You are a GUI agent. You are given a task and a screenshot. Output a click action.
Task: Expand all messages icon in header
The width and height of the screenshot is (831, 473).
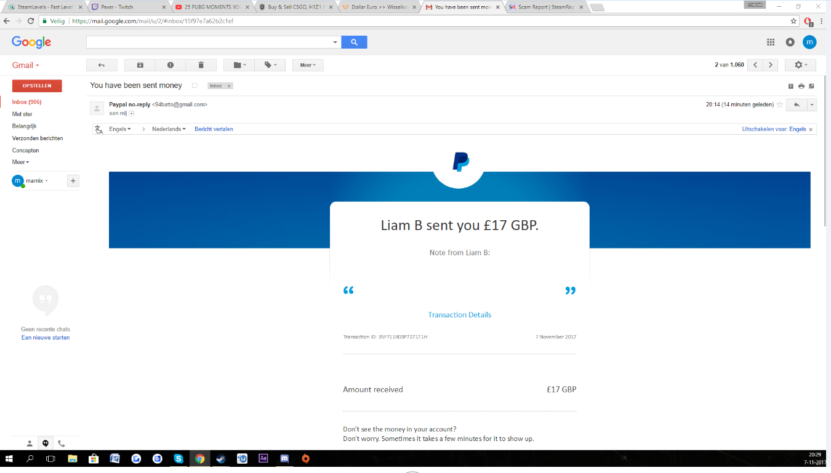click(791, 86)
